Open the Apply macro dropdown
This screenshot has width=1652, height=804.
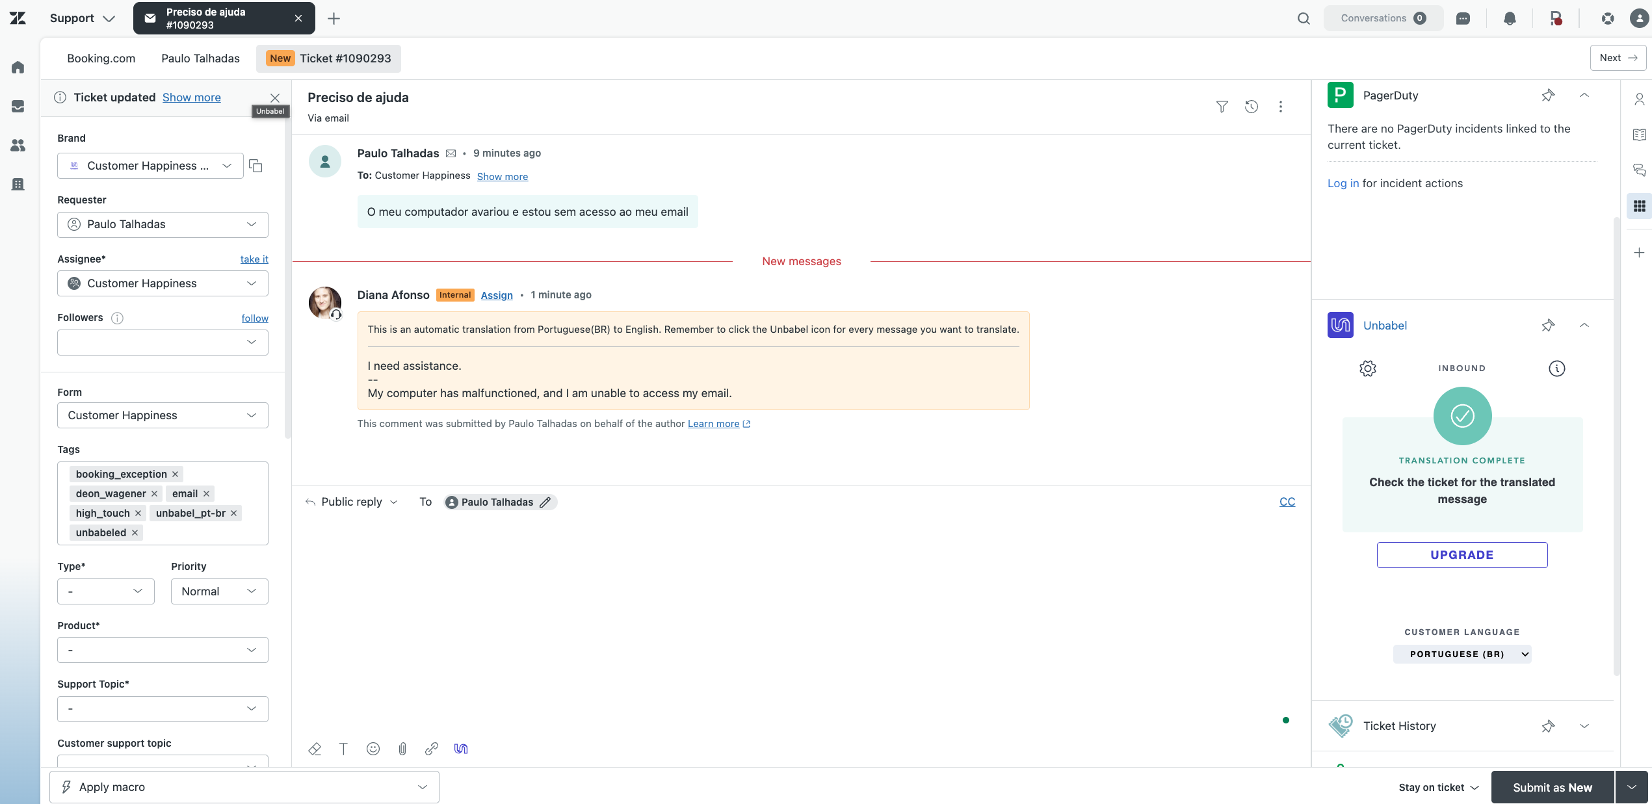click(244, 787)
